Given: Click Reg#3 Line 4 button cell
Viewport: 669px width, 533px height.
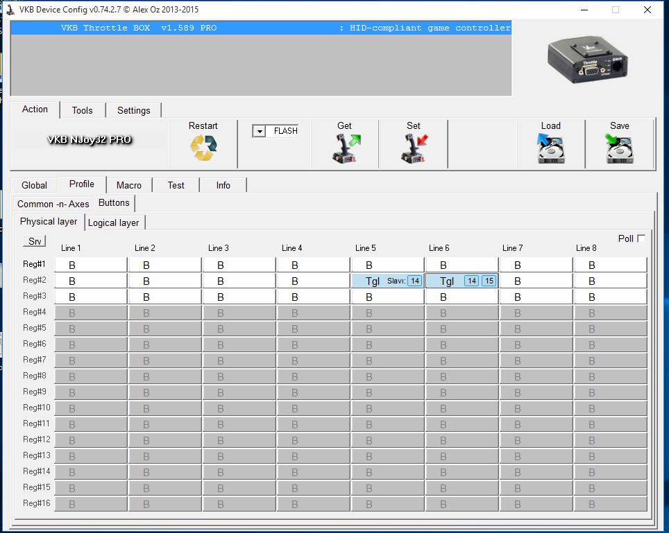Looking at the screenshot, I should (313, 297).
